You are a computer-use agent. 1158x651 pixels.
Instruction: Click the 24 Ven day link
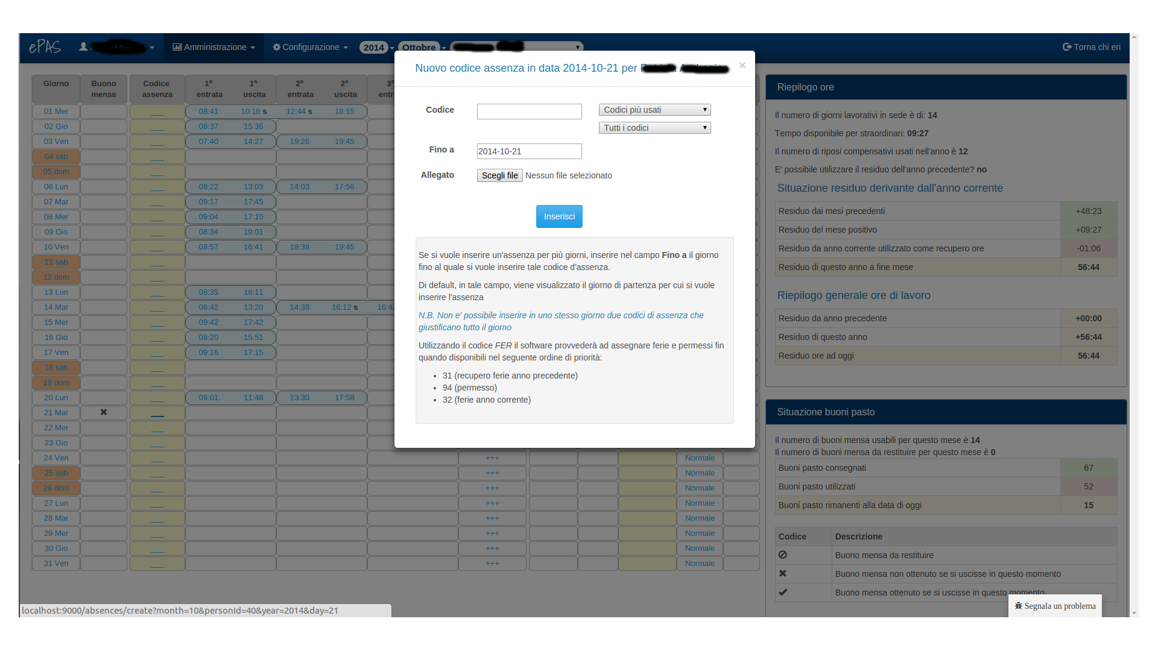56,458
